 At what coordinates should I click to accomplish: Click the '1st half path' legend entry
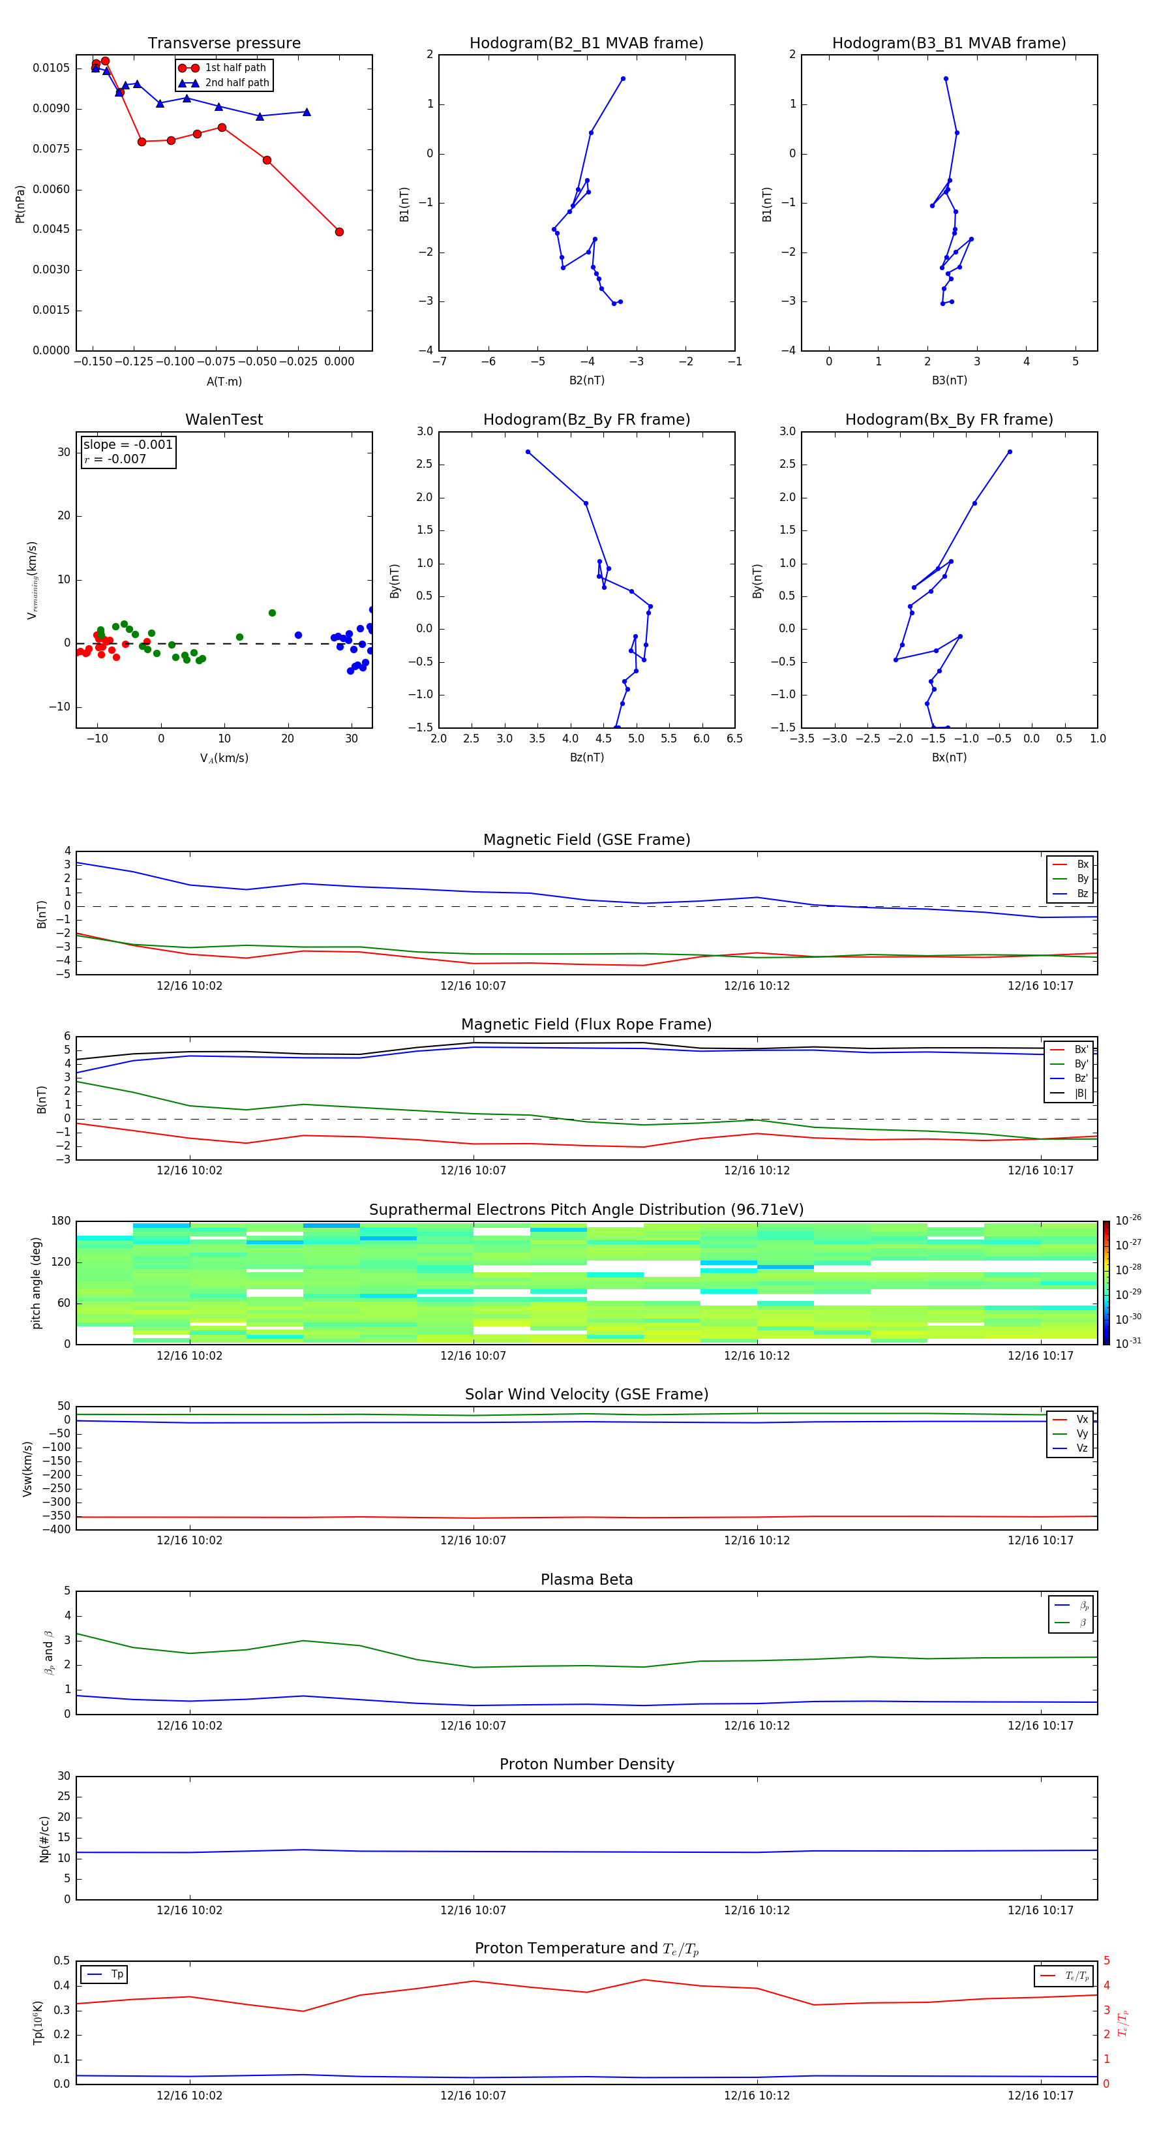[222, 68]
